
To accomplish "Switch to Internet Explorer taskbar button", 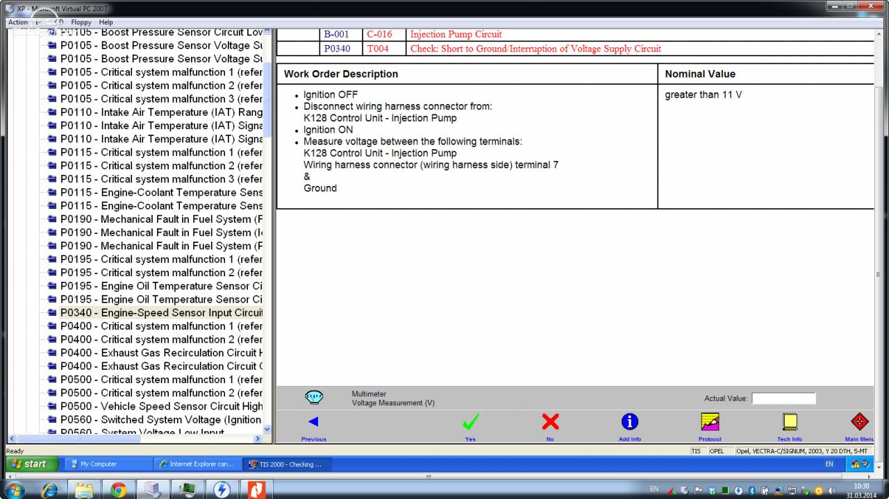I will pos(197,464).
